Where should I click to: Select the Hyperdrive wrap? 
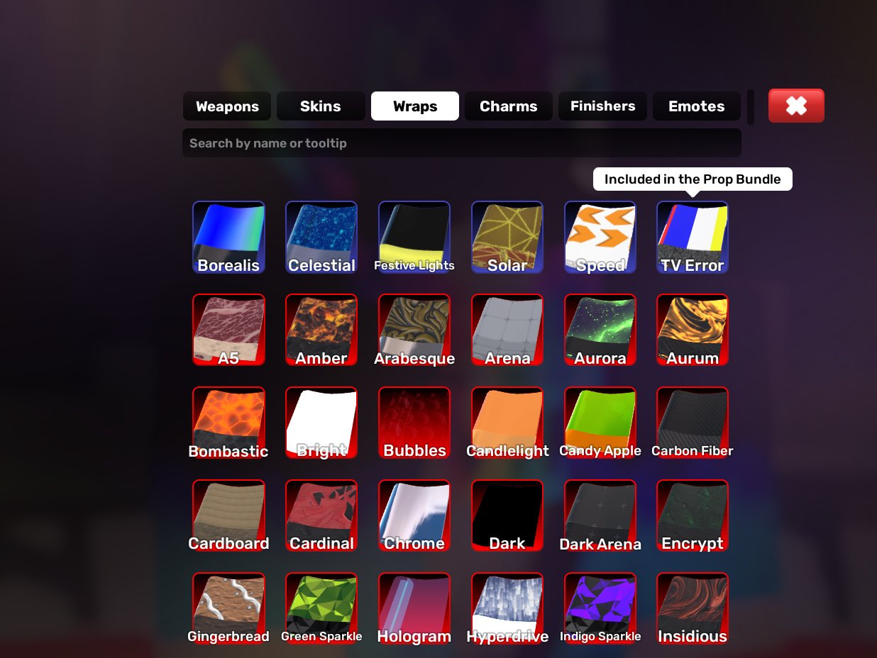(507, 609)
